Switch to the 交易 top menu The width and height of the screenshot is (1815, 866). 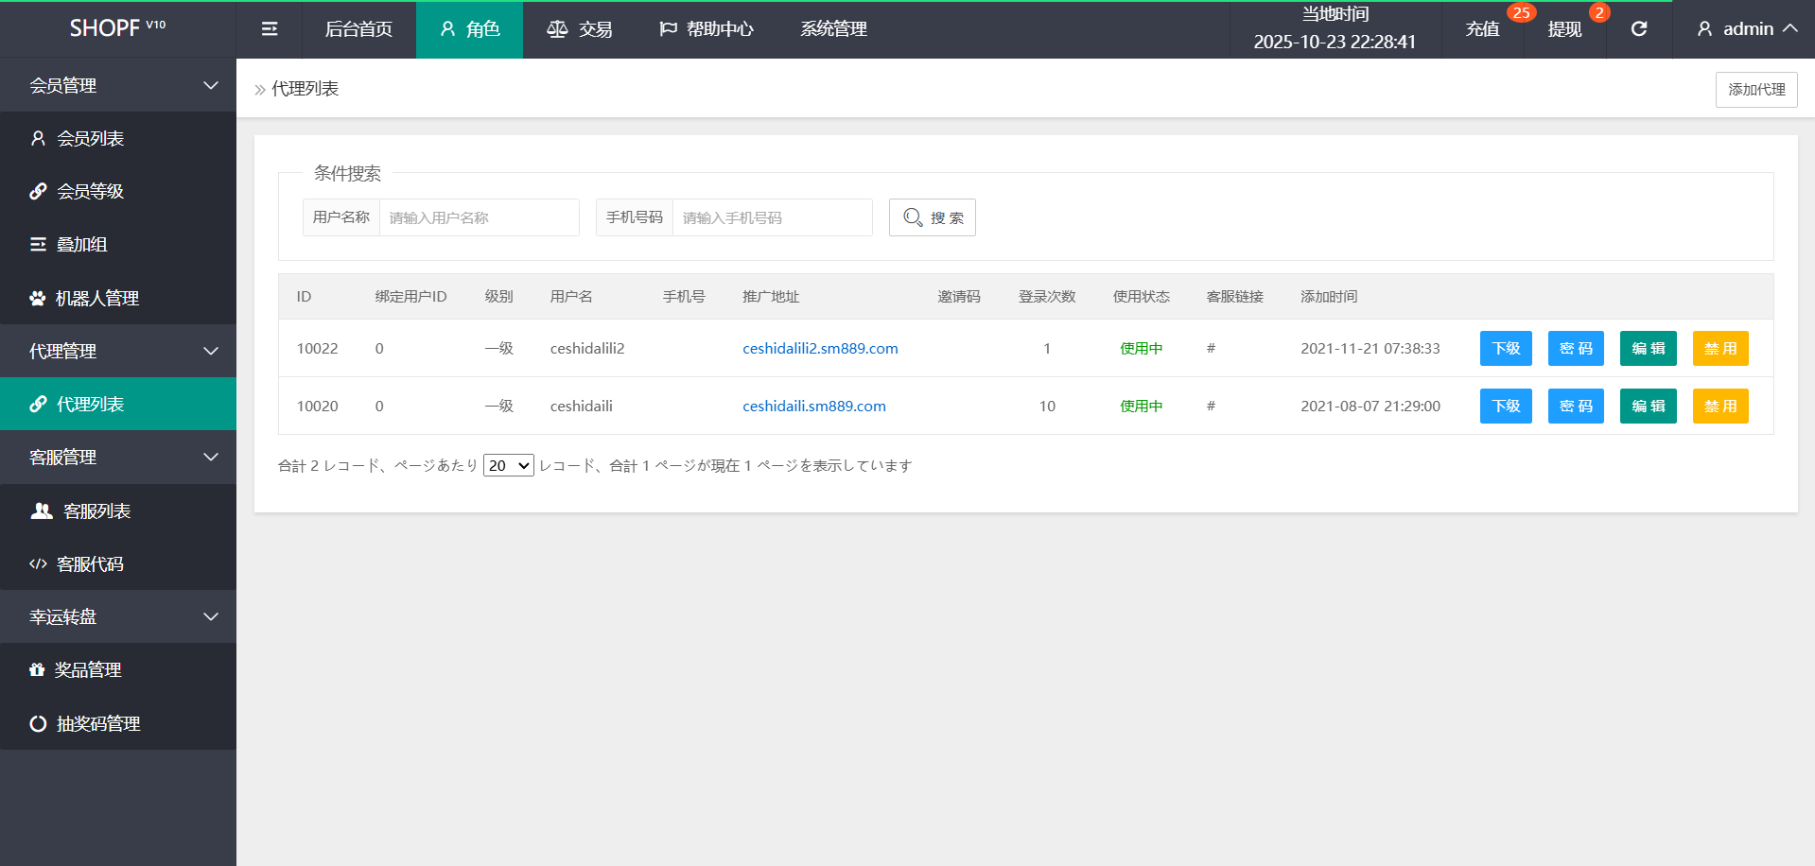point(580,29)
